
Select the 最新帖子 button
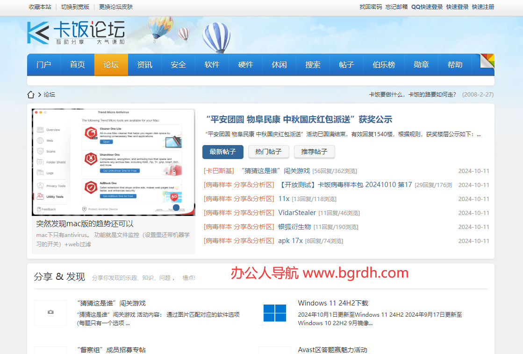[x=222, y=152]
